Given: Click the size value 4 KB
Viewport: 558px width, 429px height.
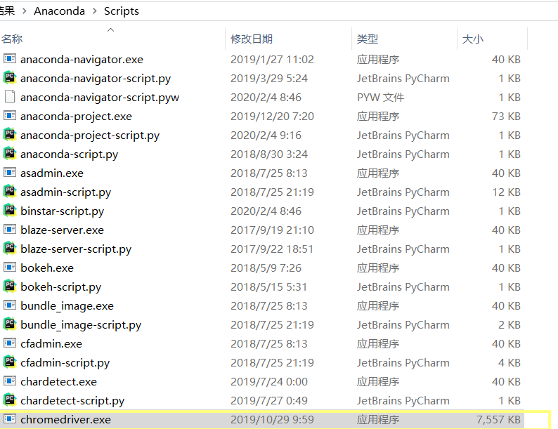Looking at the screenshot, I should click(510, 363).
